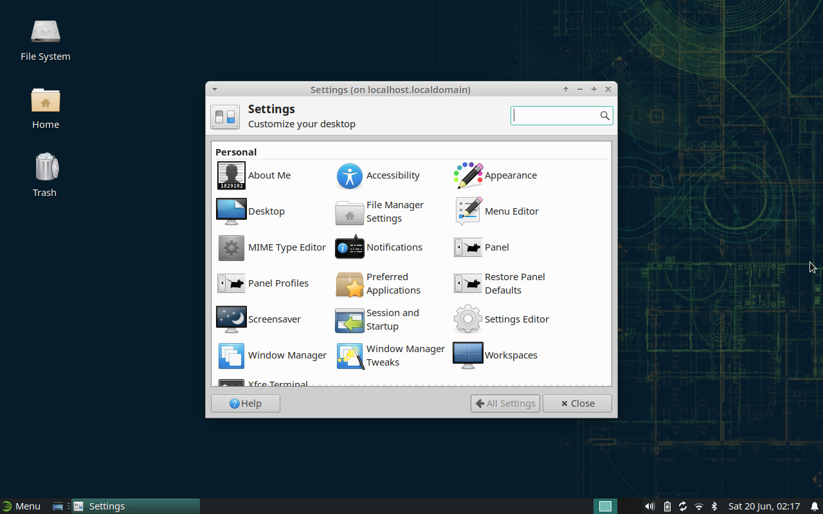This screenshot has width=823, height=514.
Task: Open the Menu in the taskbar
Action: pos(22,506)
